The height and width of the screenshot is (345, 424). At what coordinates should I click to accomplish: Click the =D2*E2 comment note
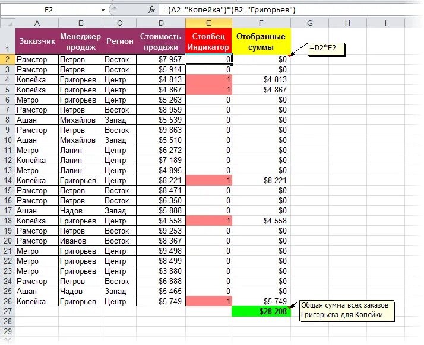pos(326,49)
